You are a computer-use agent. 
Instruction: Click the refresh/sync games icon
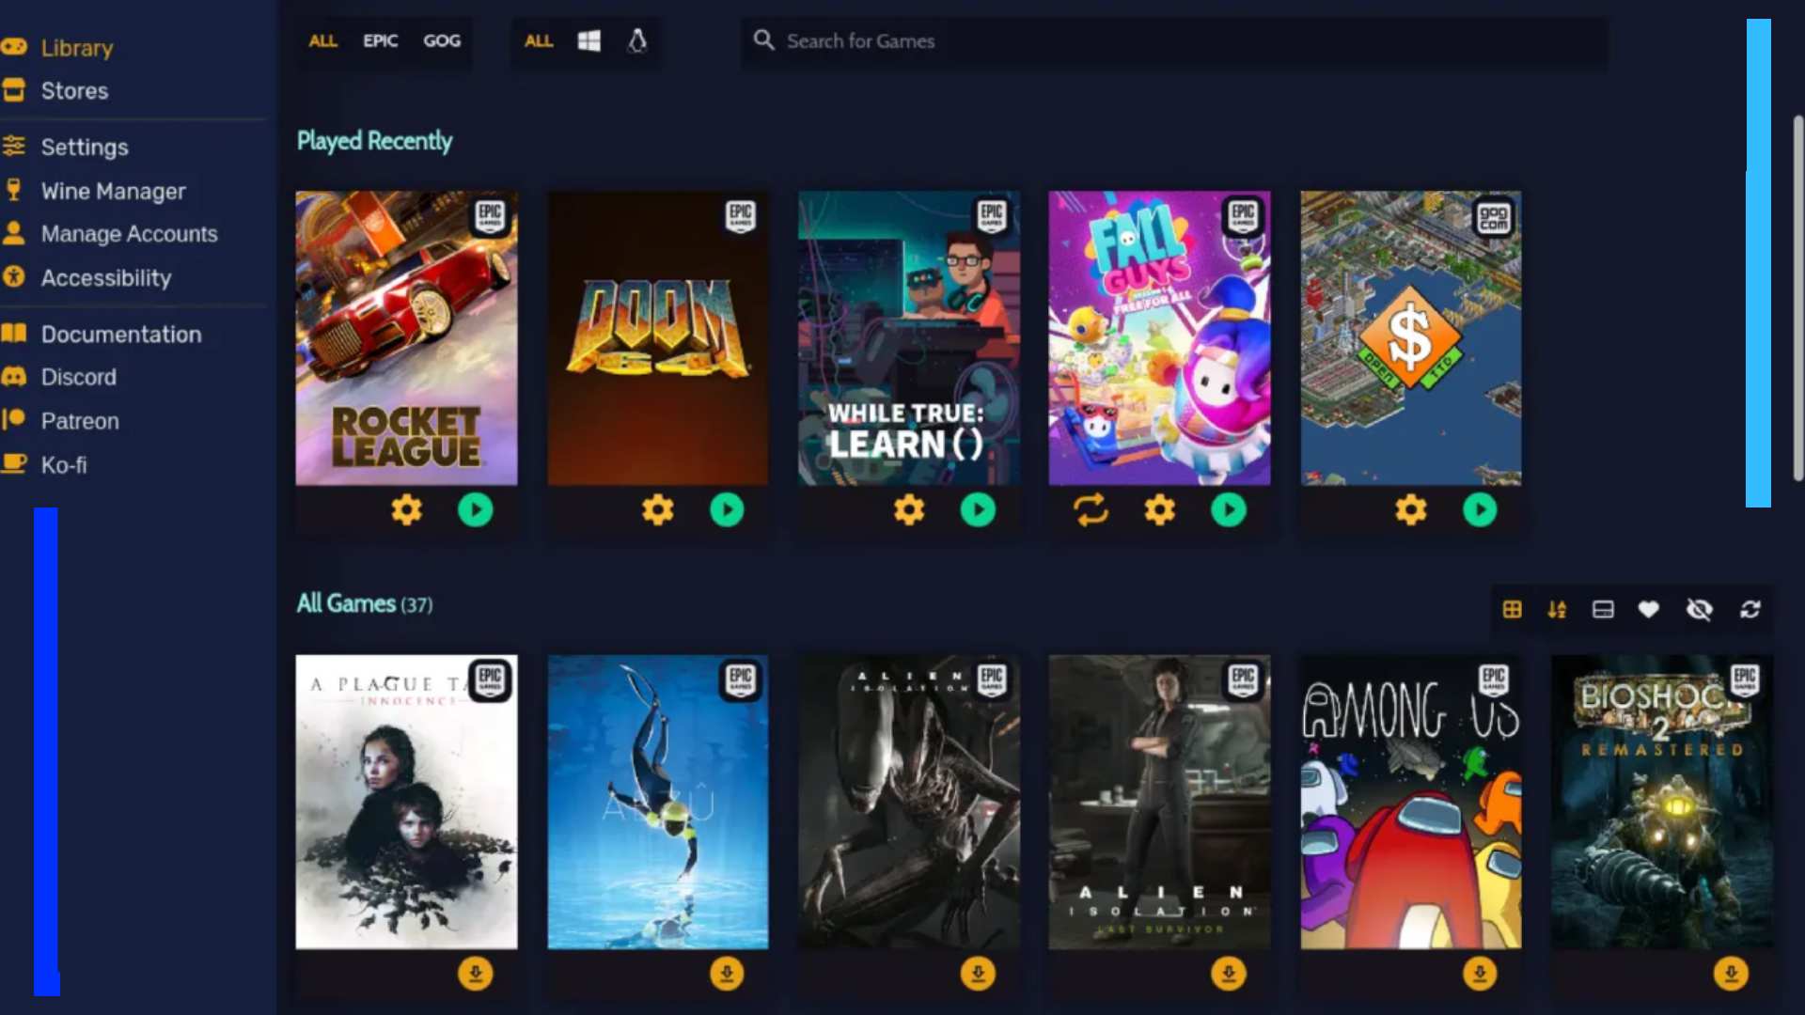pos(1750,608)
